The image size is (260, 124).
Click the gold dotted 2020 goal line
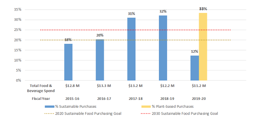(x=135, y=40)
